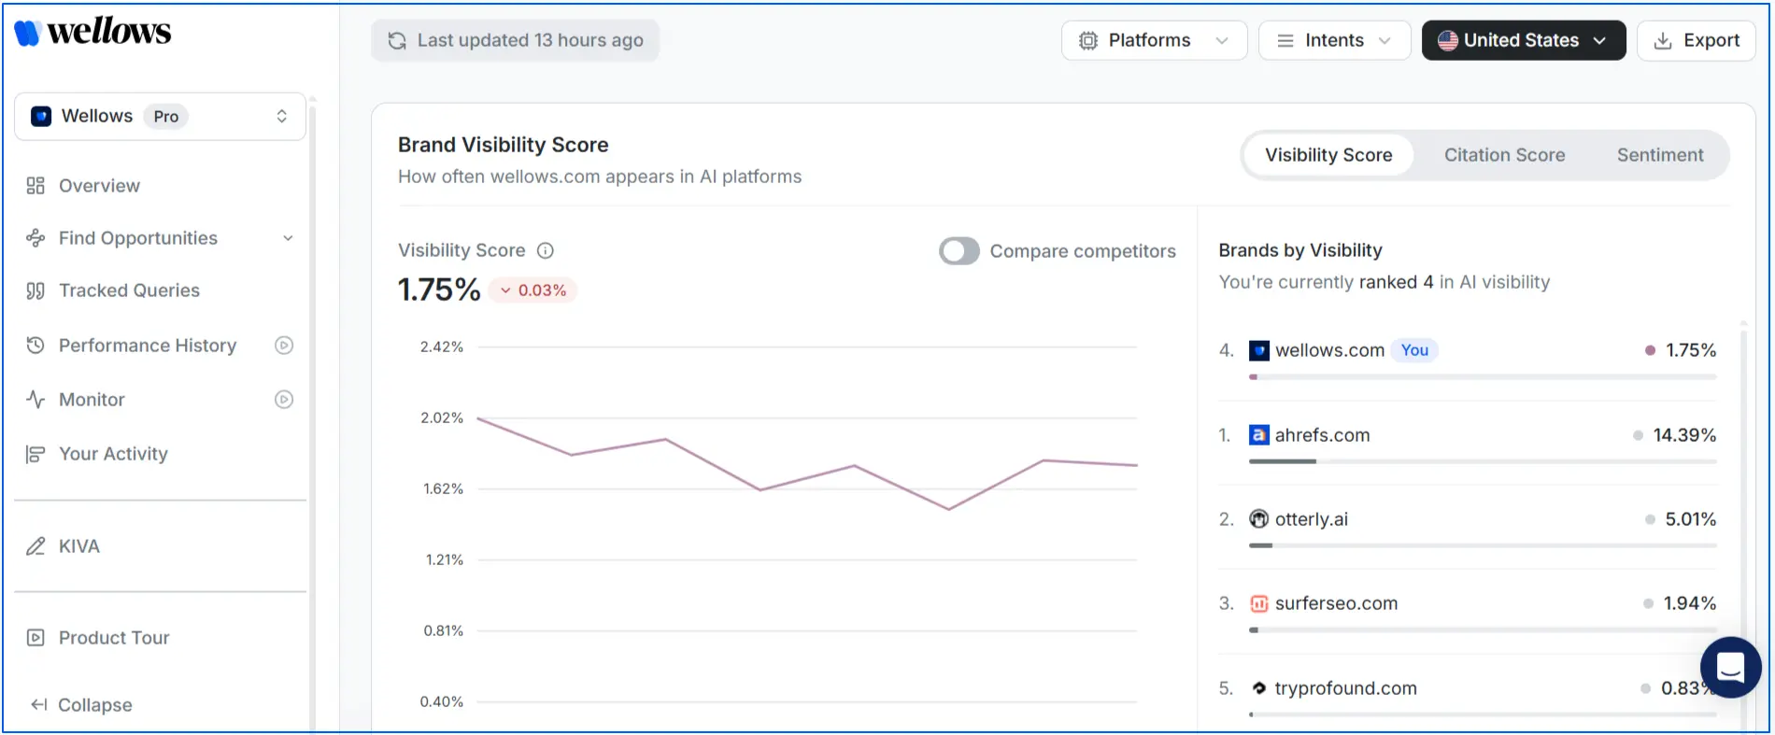
Task: Open the United States country dropdown
Action: pyautogui.click(x=1524, y=40)
